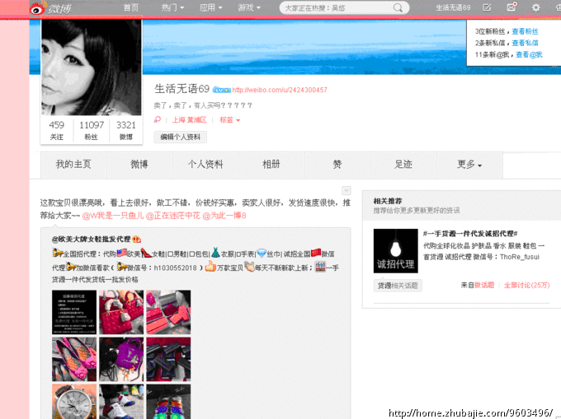Viewport: 561px width, 419px height.
Task: Open the post options arrow menu
Action: click(346, 191)
